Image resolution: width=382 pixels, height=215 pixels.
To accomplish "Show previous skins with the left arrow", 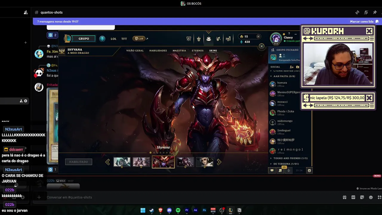I will pos(107,162).
